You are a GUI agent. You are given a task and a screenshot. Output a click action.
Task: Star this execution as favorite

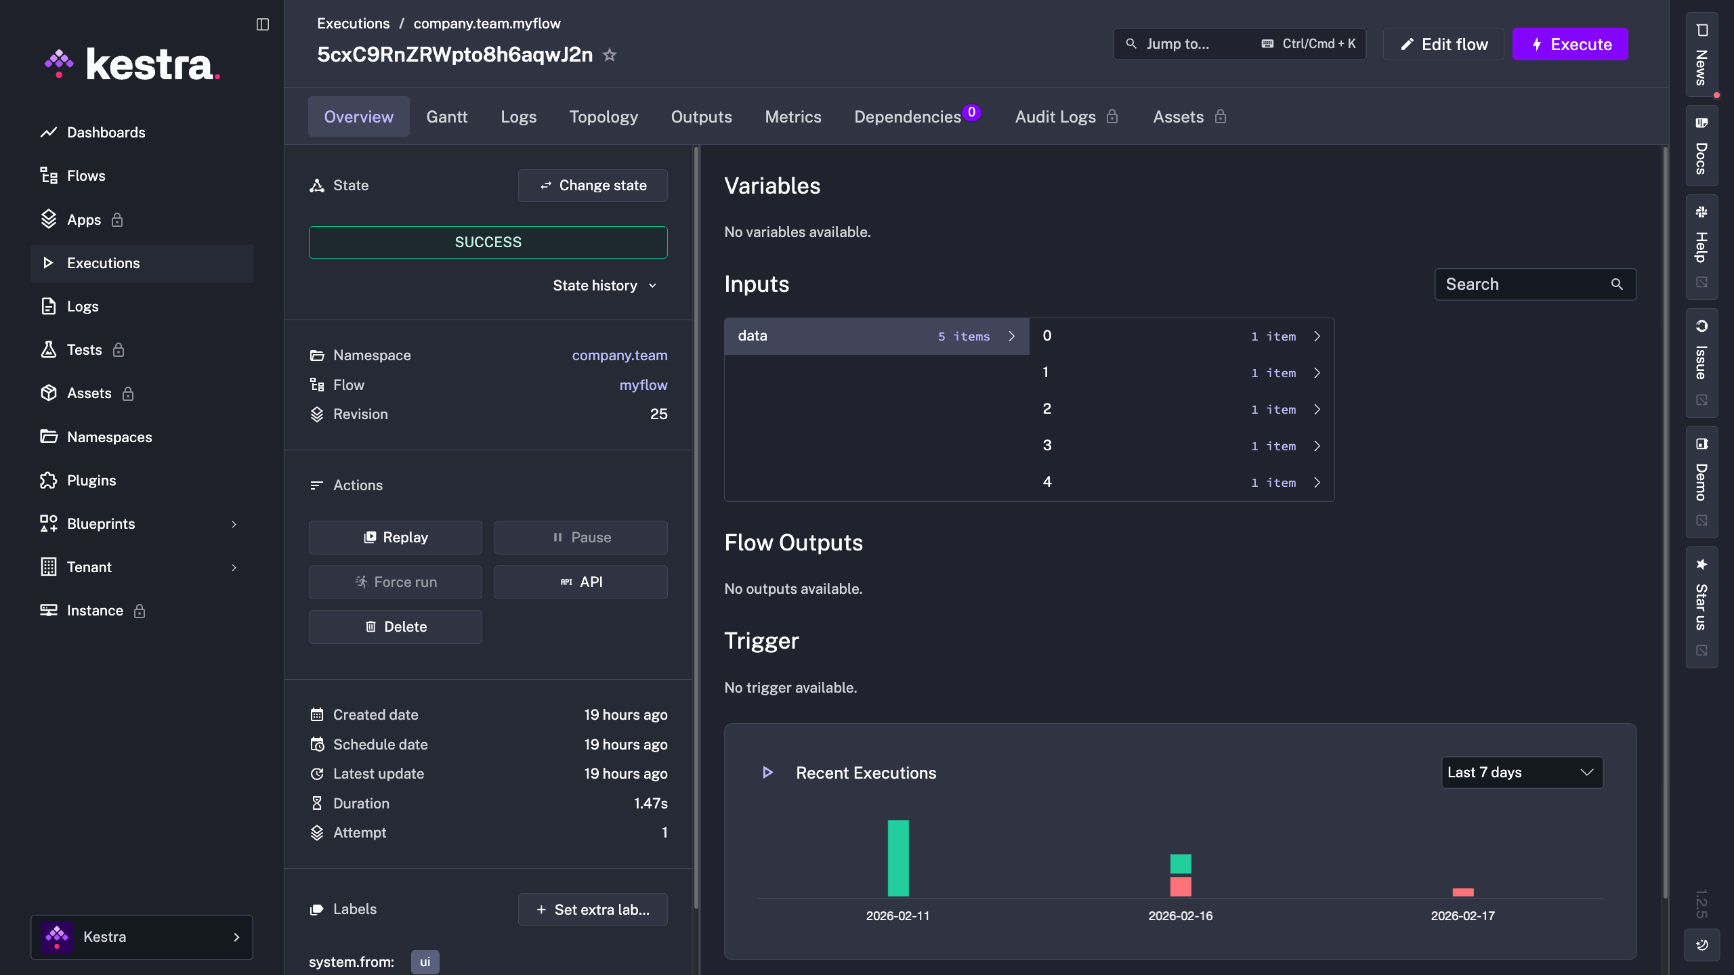click(610, 55)
